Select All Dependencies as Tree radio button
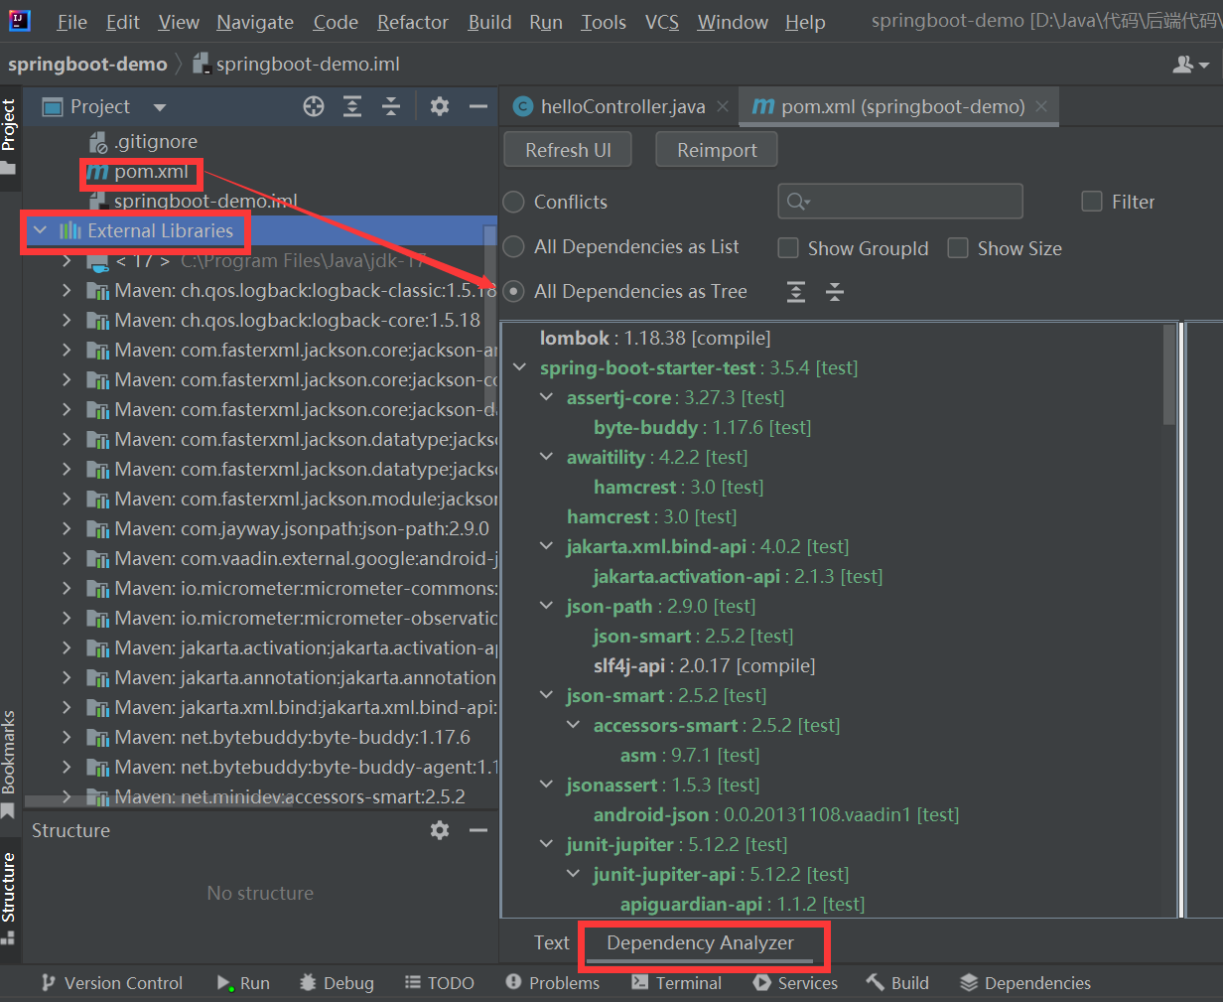 coord(513,292)
